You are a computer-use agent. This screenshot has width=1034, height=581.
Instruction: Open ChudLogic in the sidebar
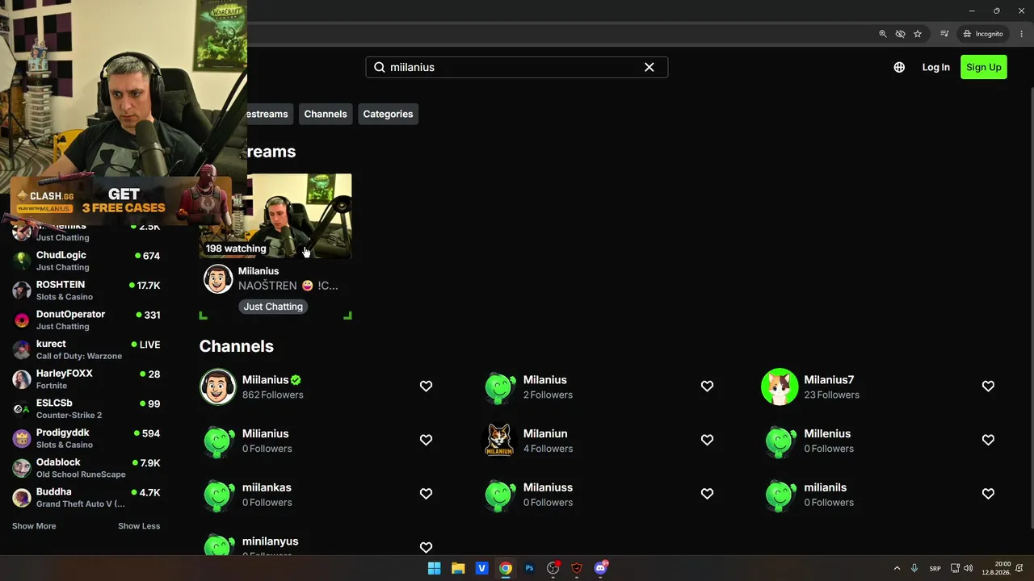(86, 261)
